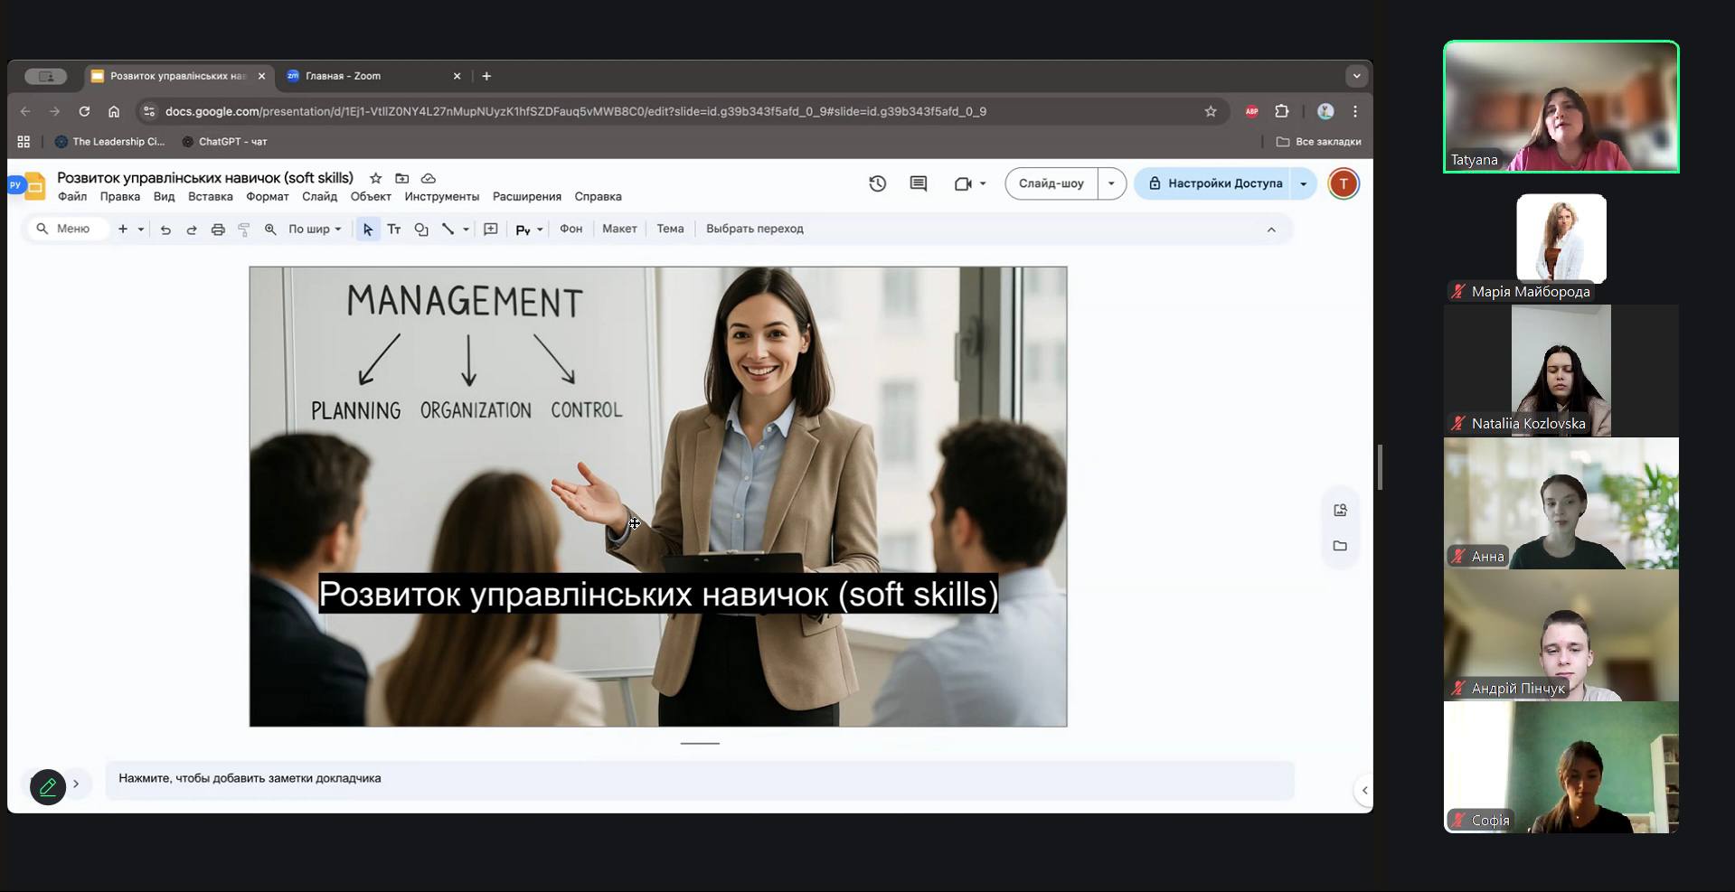Click the paint format roller icon

pos(244,230)
